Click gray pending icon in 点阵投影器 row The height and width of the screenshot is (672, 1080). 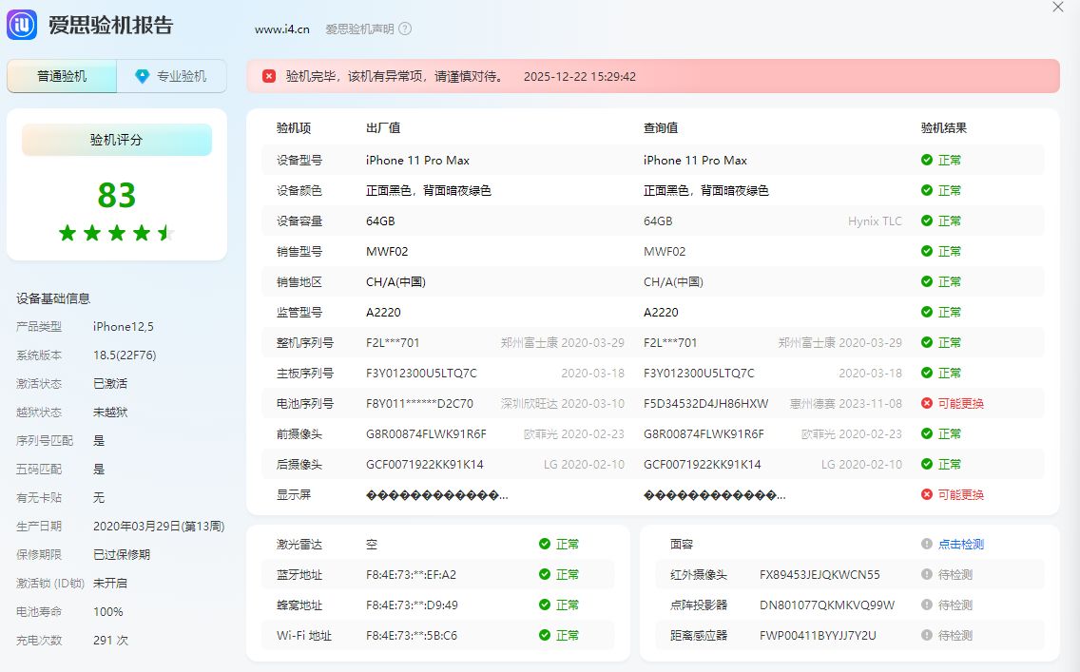[926, 605]
